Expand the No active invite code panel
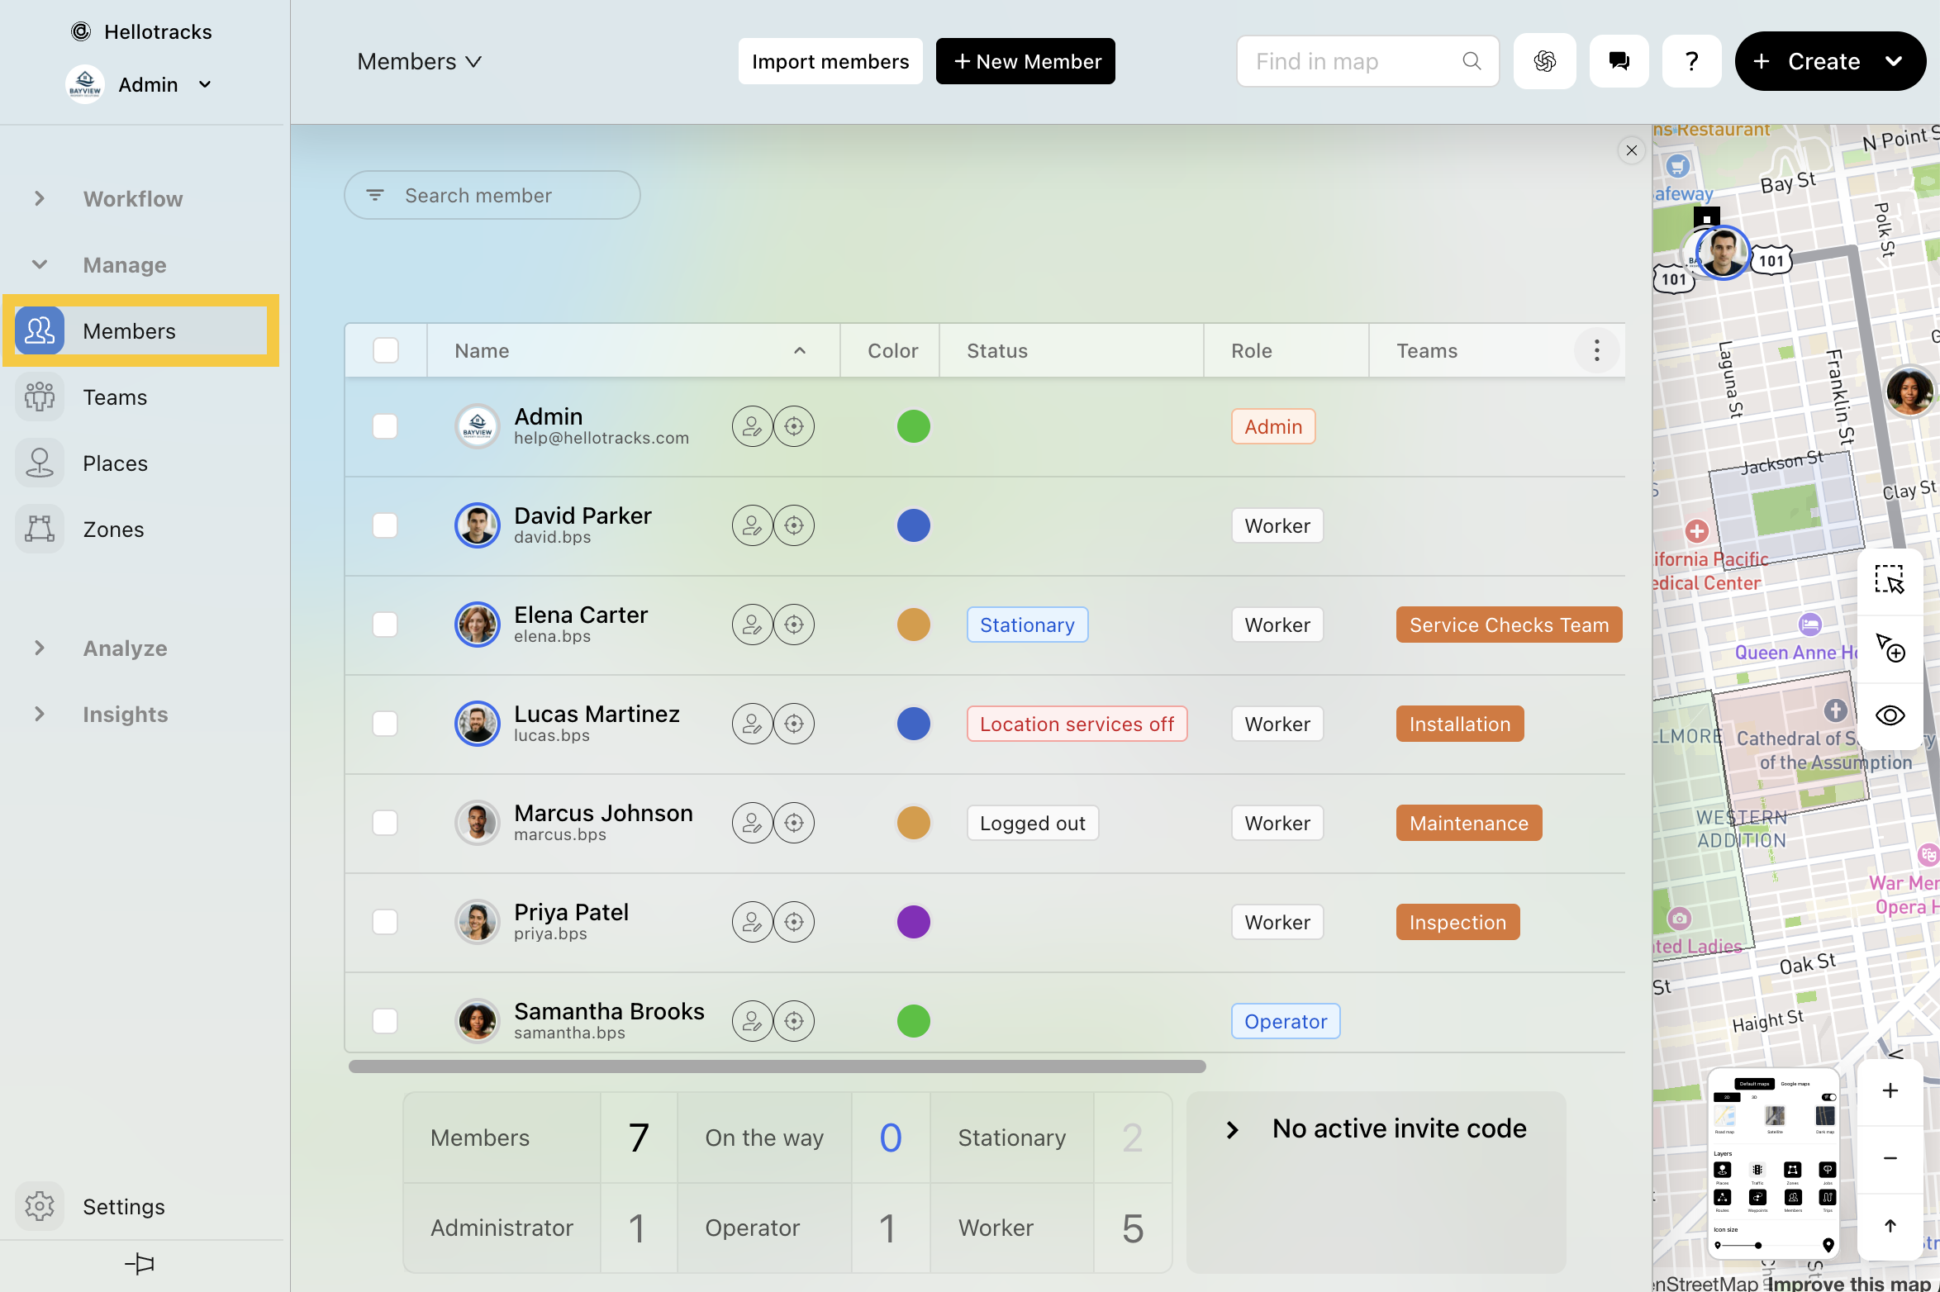1940x1292 pixels. click(1232, 1129)
